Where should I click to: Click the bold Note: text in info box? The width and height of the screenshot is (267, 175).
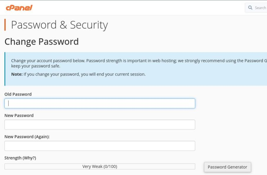point(17,74)
